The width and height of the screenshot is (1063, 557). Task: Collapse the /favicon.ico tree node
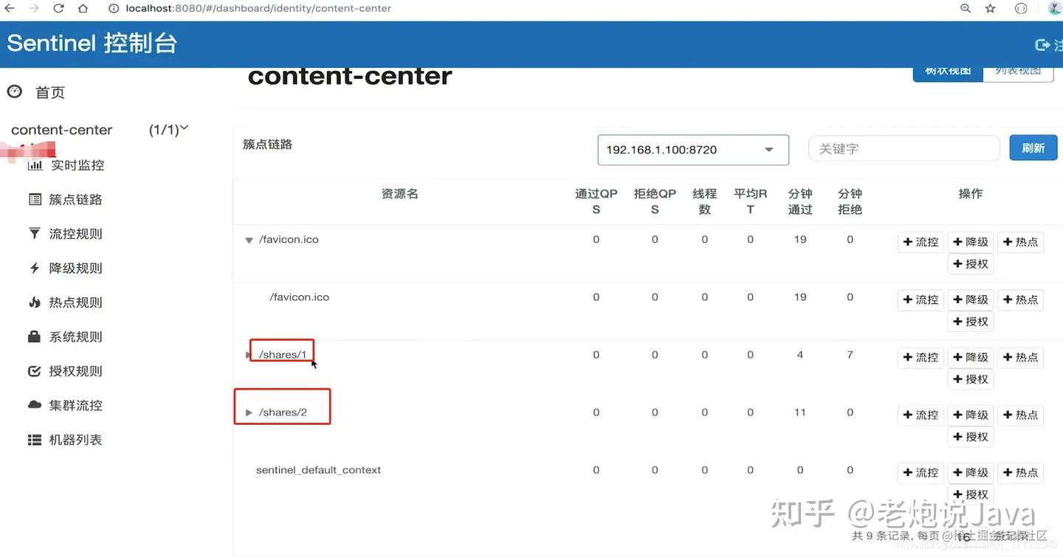249,241
